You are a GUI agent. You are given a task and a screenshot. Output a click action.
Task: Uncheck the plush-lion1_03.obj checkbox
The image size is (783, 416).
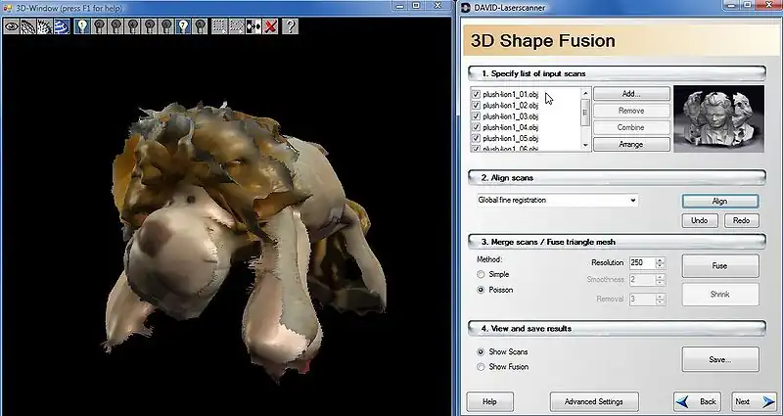[476, 116]
